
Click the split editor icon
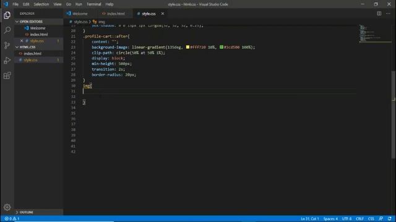(x=379, y=14)
